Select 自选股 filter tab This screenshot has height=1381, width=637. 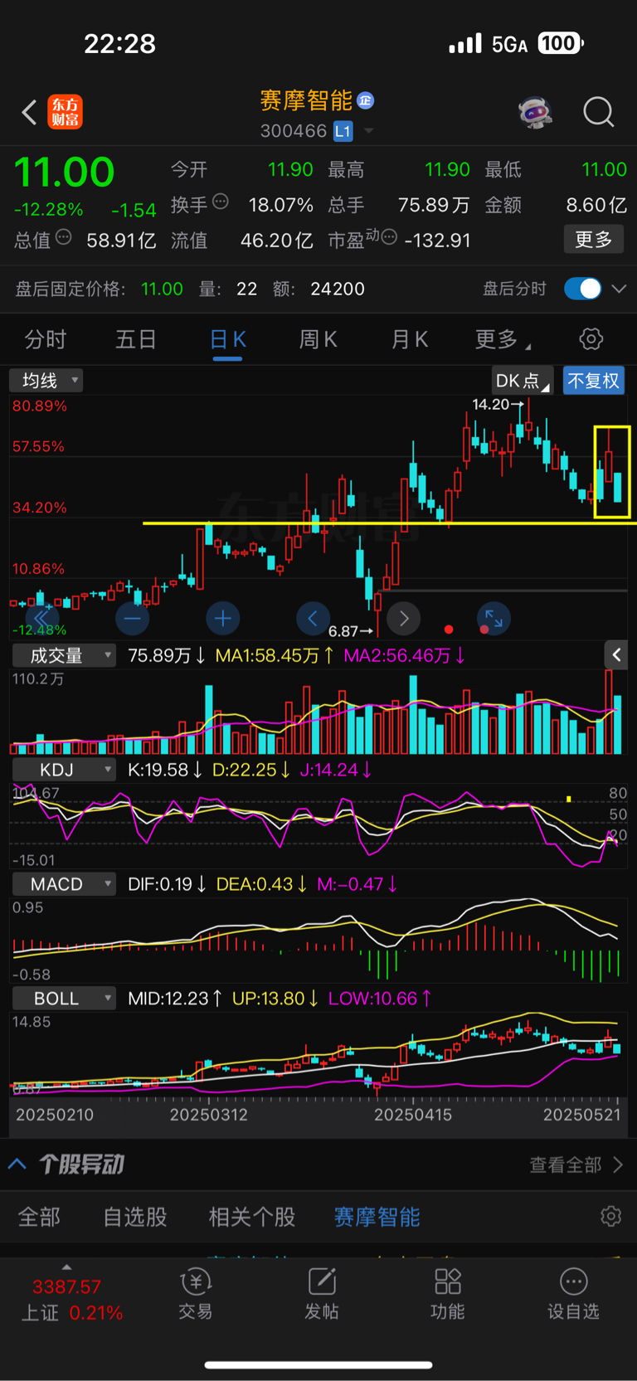(x=135, y=1217)
